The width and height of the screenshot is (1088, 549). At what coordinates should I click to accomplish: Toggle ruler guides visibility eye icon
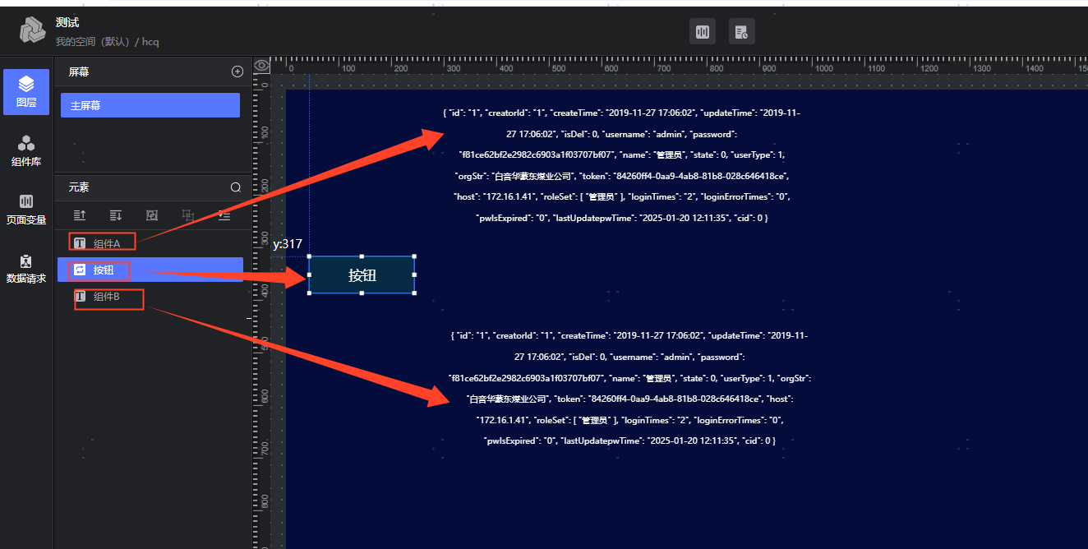point(262,66)
